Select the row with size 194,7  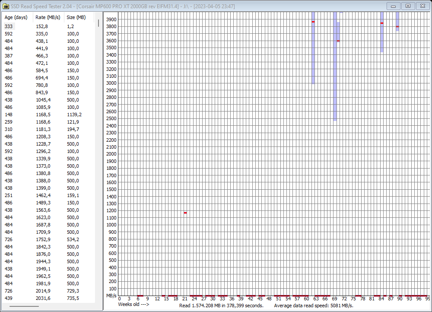pos(48,129)
